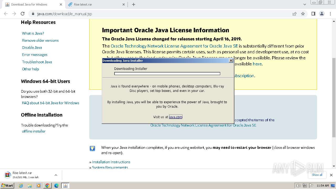This screenshot has width=336, height=189.
Task: Click the taskbar clock 11:54 AM
Action: pyautogui.click(x=323, y=186)
